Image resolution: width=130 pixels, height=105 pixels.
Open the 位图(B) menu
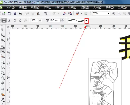tap(85, 7)
